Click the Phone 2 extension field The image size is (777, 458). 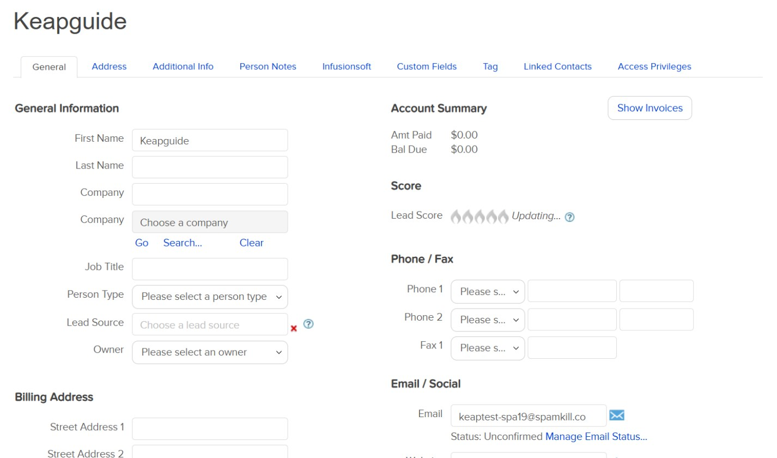click(657, 320)
